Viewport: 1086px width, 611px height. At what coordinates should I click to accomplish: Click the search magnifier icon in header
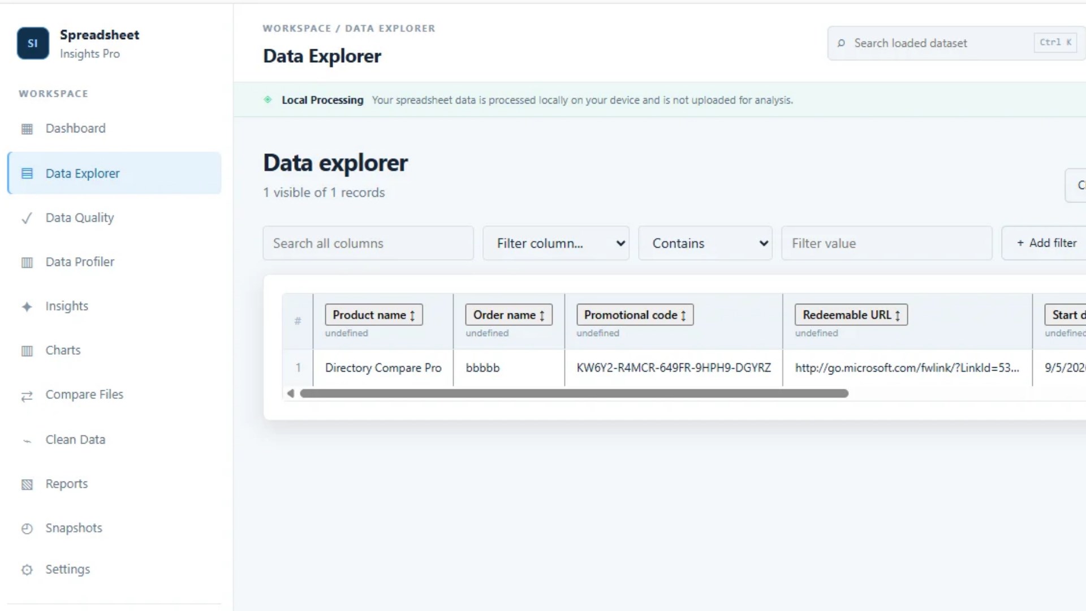[x=841, y=43]
